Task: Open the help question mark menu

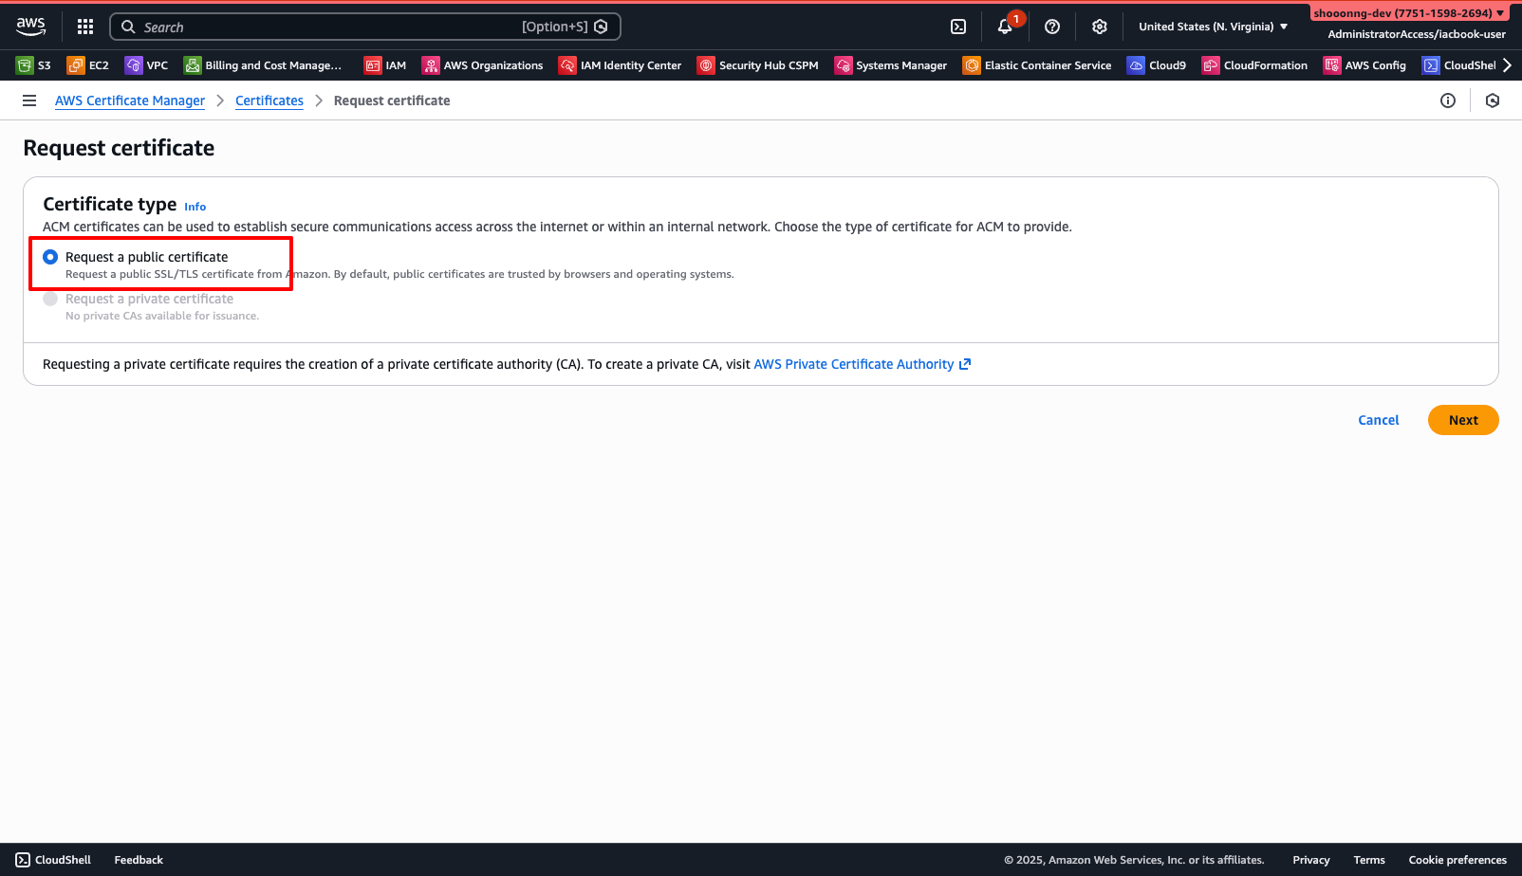Action: 1052,27
